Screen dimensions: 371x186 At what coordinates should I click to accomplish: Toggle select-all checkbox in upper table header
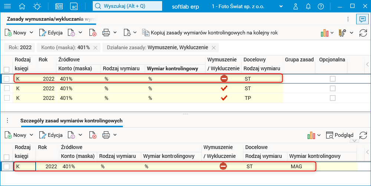point(7,70)
